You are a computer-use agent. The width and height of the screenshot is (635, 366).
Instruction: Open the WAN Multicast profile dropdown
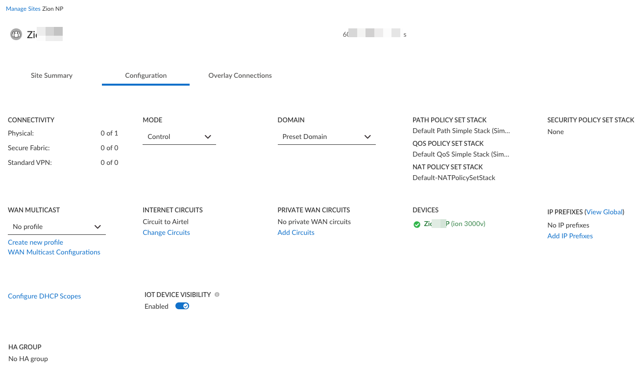(x=57, y=227)
